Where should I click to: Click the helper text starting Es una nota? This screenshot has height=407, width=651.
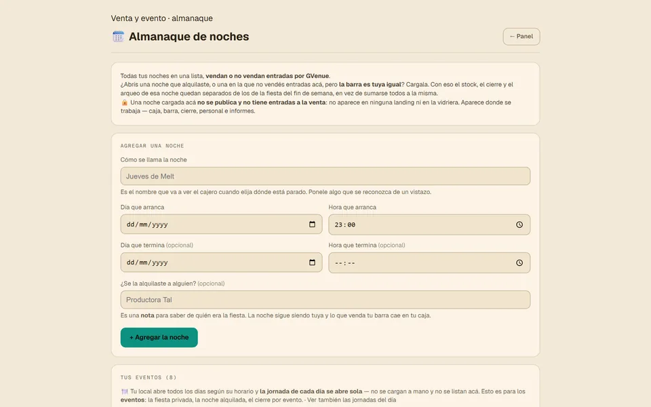tap(276, 315)
